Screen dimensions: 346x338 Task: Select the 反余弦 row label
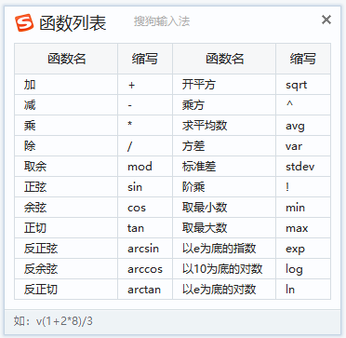pos(41,269)
